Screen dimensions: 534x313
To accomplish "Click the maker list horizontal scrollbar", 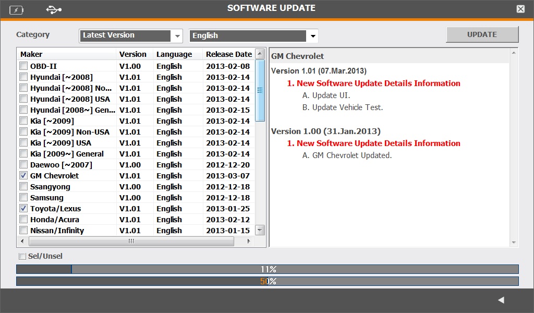I will coord(131,242).
